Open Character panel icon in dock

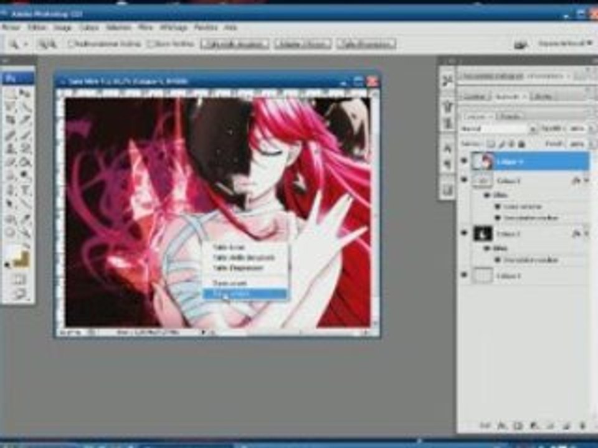[448, 148]
